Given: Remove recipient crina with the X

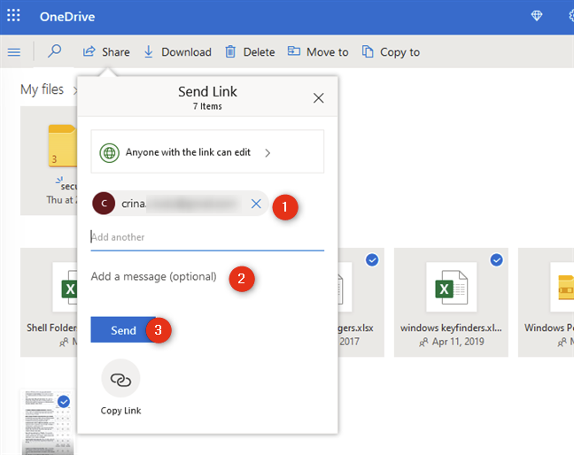Looking at the screenshot, I should [x=256, y=204].
